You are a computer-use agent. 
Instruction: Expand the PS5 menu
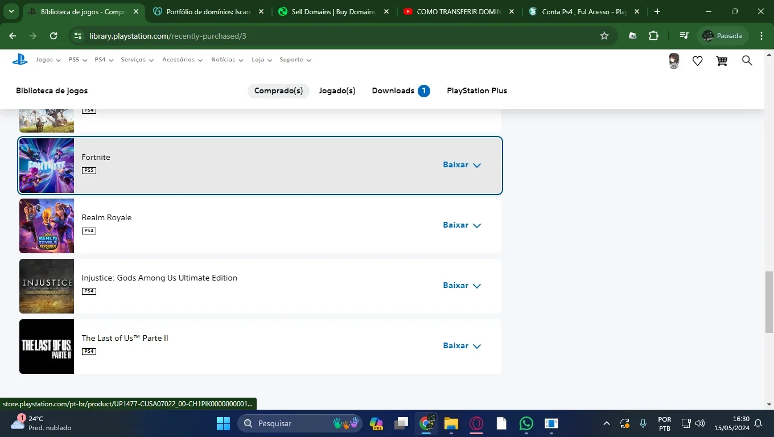coord(78,60)
